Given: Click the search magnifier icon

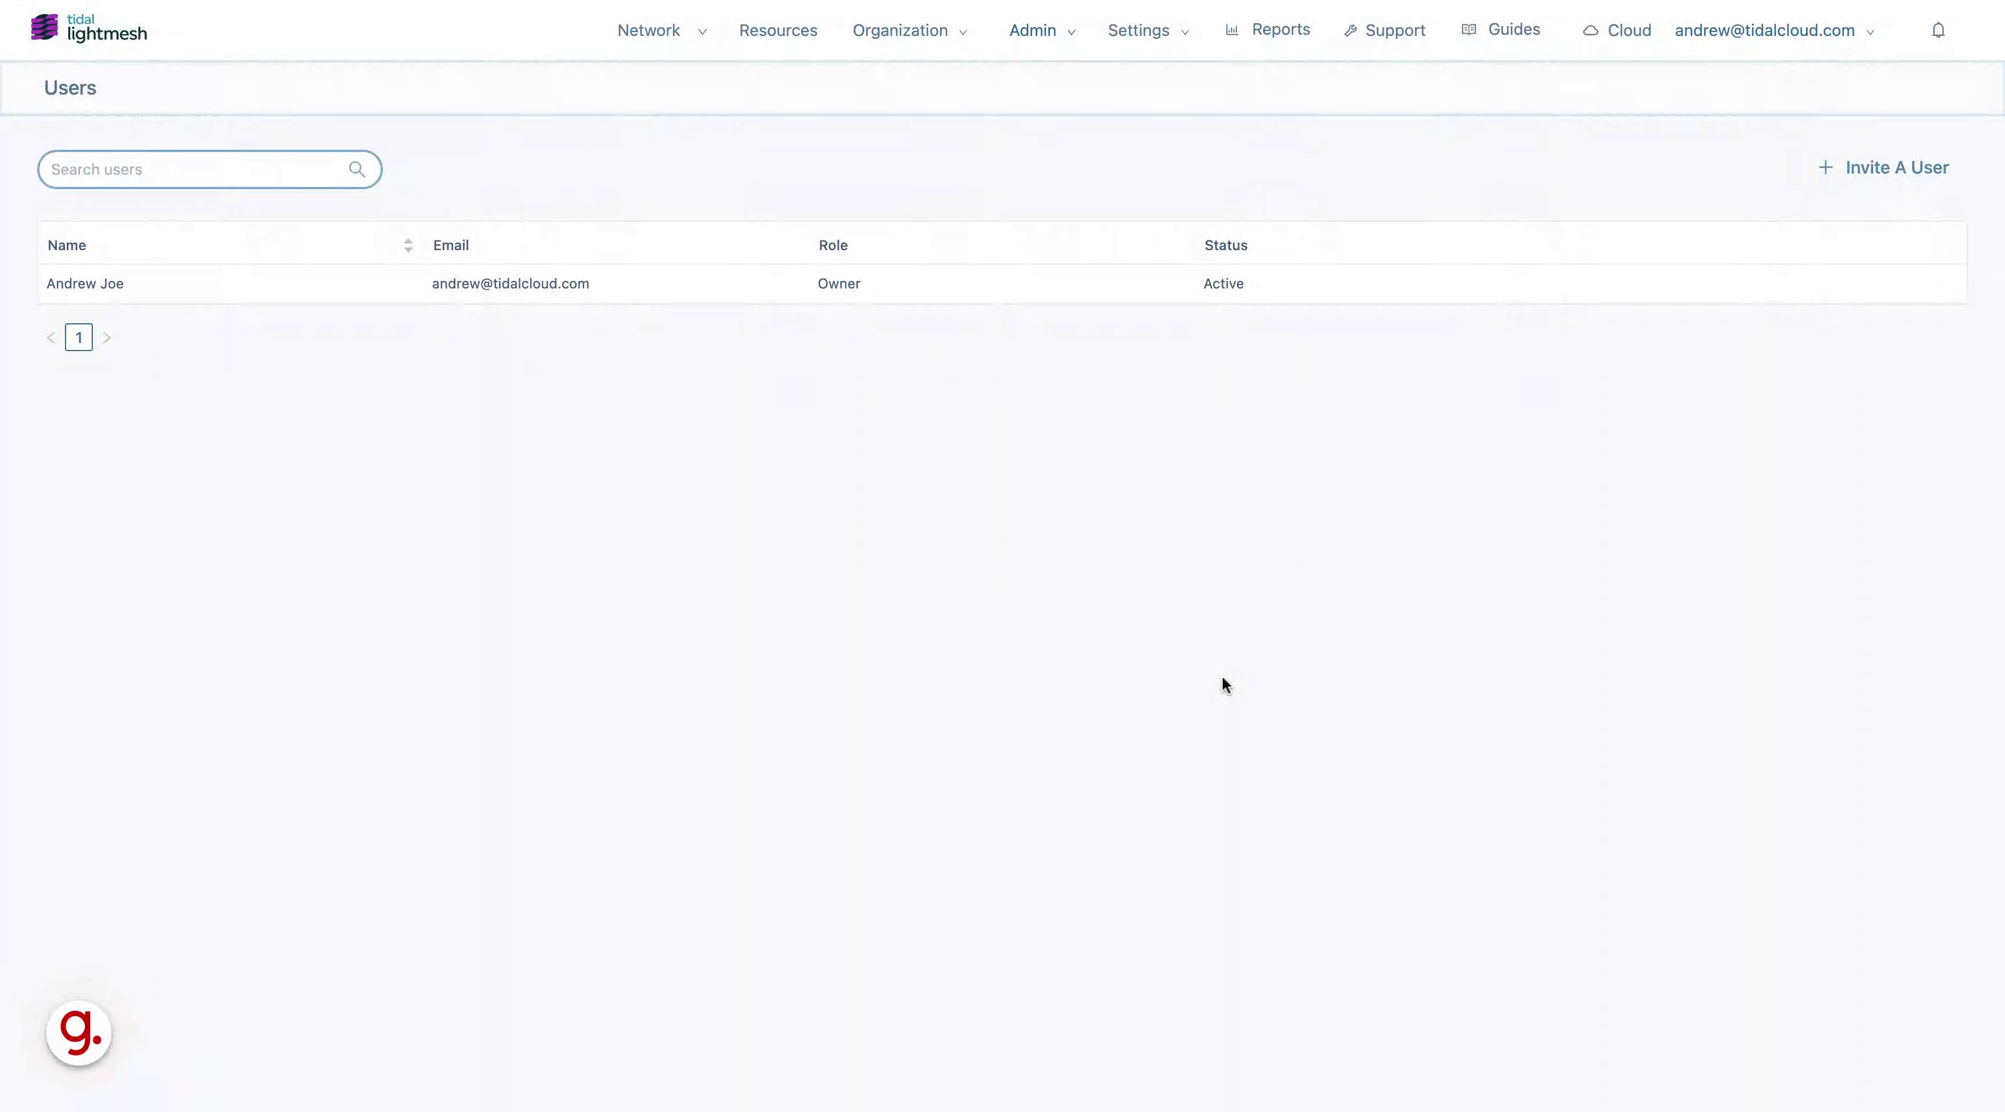Looking at the screenshot, I should coord(357,169).
